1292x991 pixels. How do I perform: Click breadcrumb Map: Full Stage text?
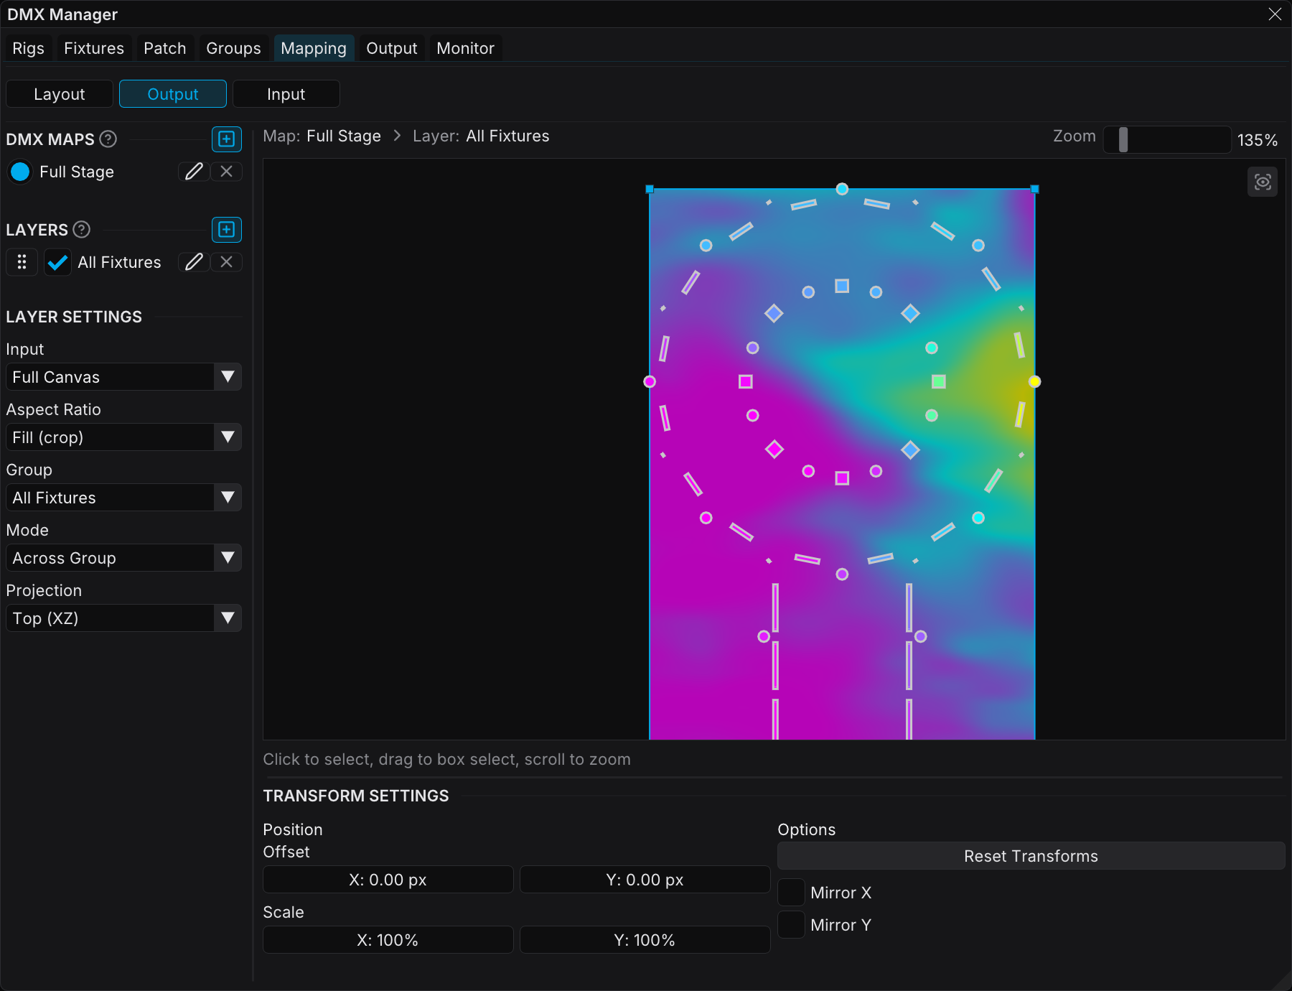pos(322,136)
